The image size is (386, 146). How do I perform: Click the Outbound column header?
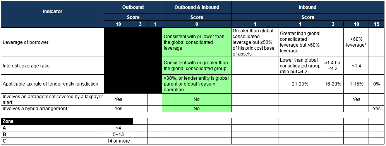[133, 7]
